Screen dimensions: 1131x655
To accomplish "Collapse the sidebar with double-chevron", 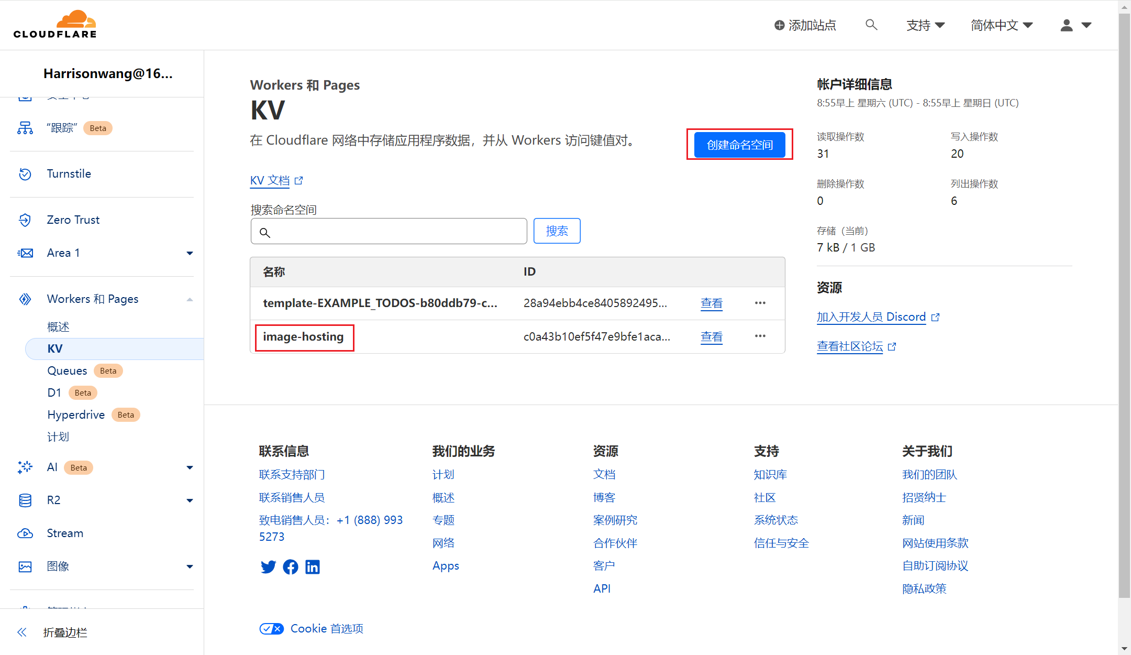I will [x=22, y=632].
